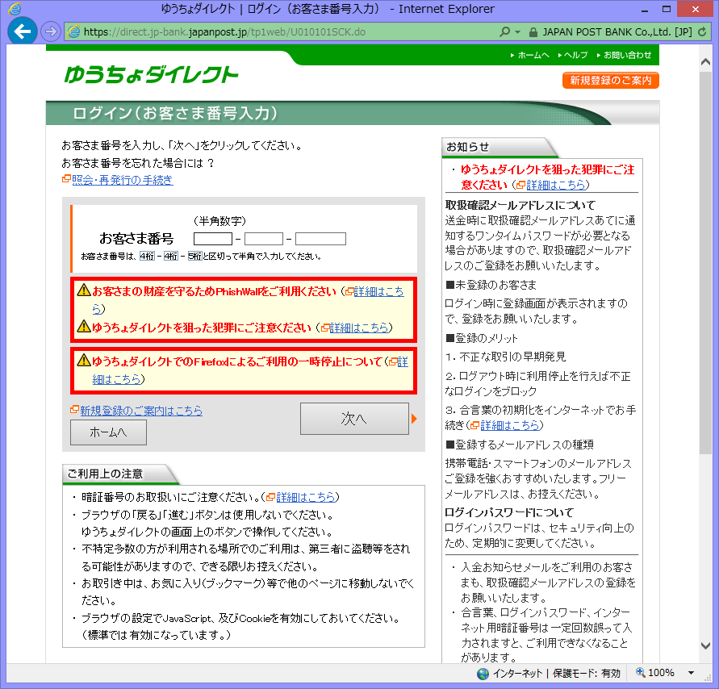Open the 照会・再発行の手続き link
This screenshot has width=719, height=689.
click(122, 180)
